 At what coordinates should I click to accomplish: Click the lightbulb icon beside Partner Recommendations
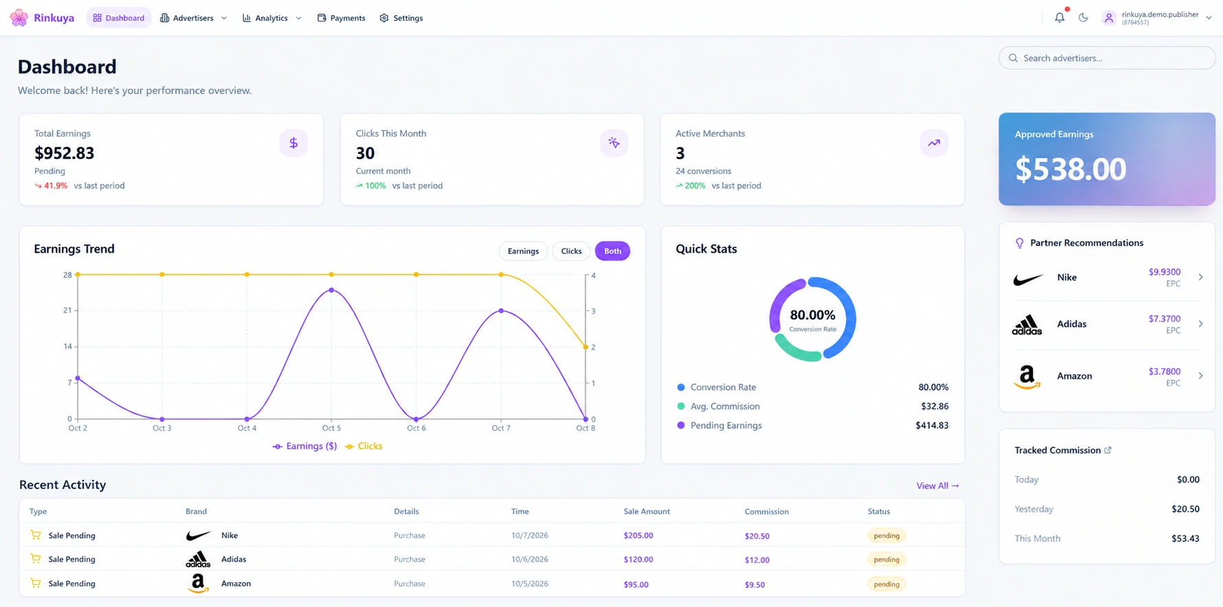[x=1020, y=243]
